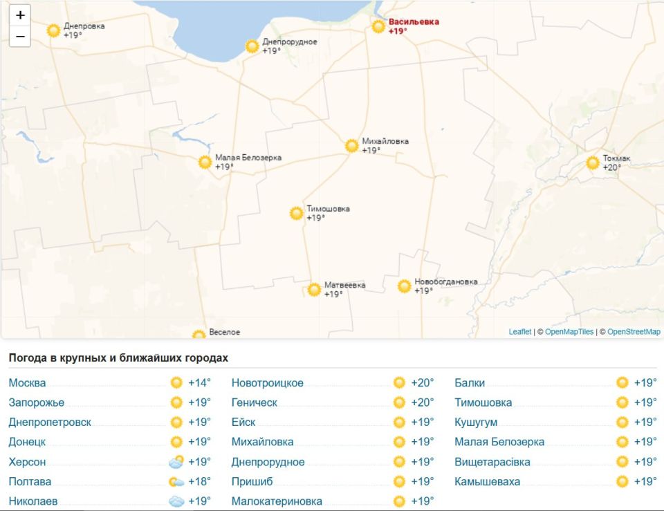Open the Leaflet attribution link
This screenshot has height=511, width=664.
click(520, 332)
